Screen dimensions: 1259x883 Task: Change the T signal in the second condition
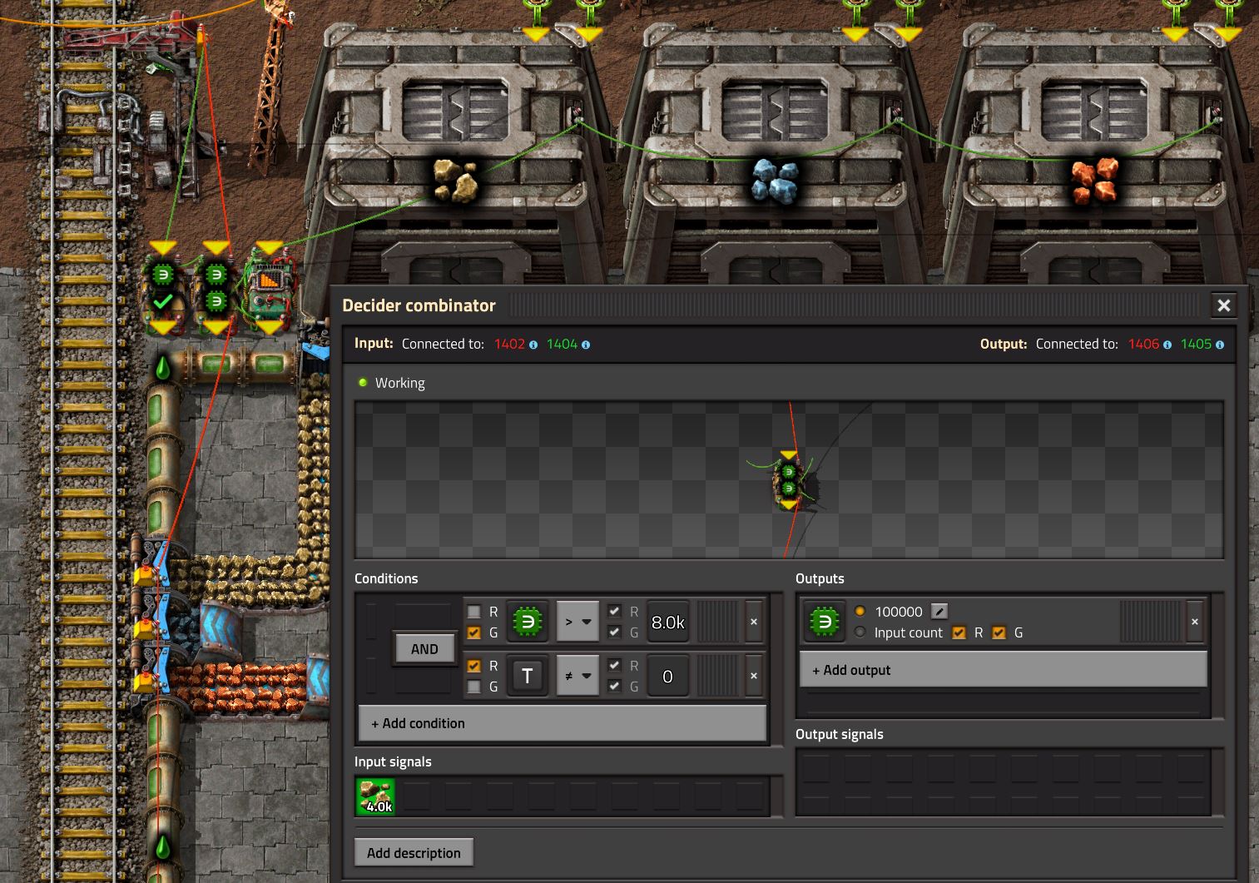(527, 676)
